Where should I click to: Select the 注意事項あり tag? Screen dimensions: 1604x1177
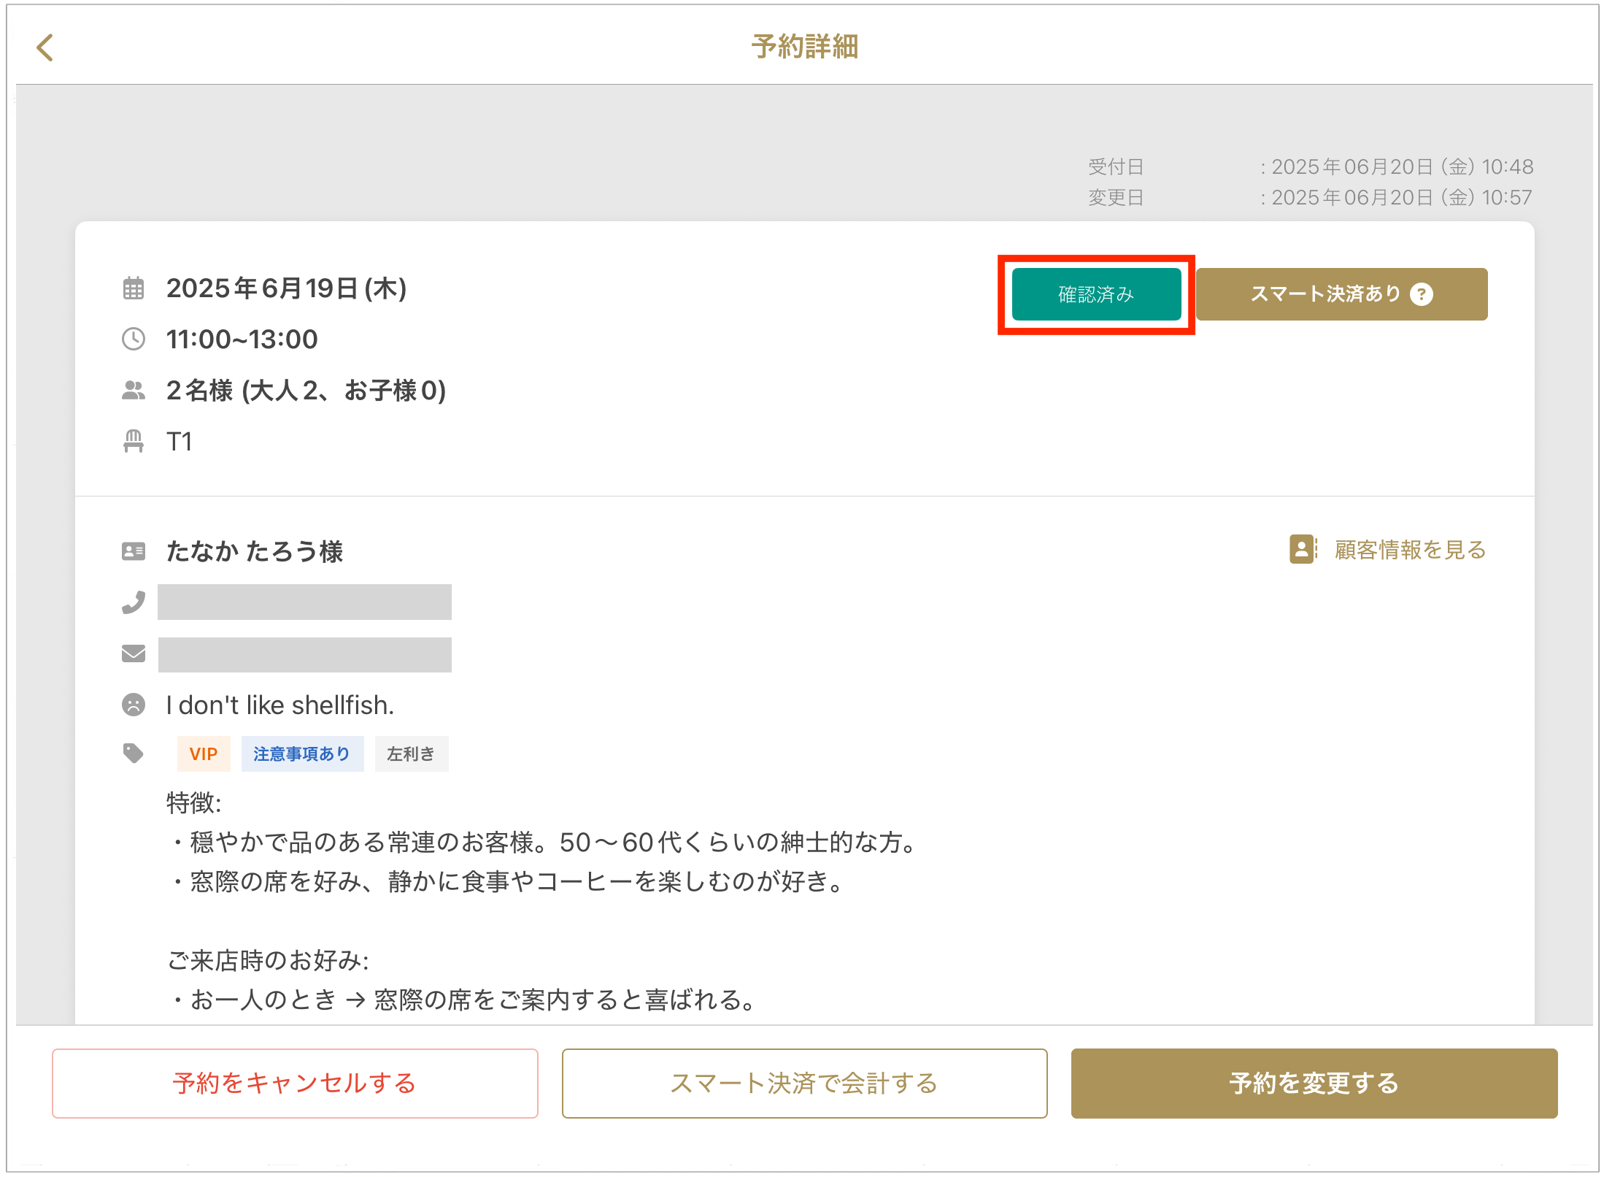pyautogui.click(x=302, y=754)
